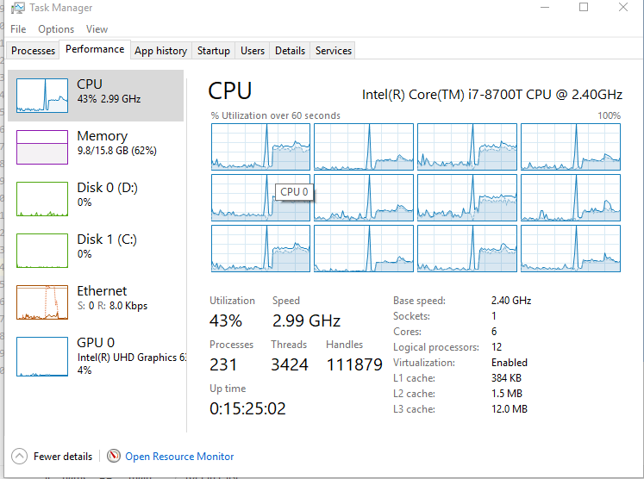Screen dimensions: 644x479
Task: Open Resource Monitor link
Action: (x=179, y=457)
